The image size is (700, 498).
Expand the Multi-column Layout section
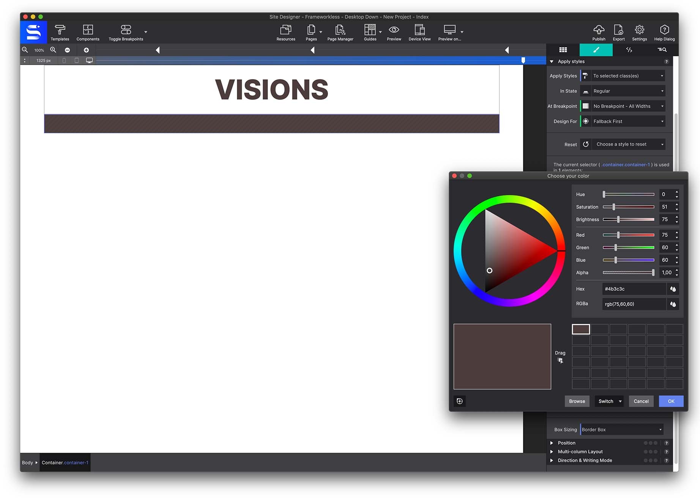point(552,452)
